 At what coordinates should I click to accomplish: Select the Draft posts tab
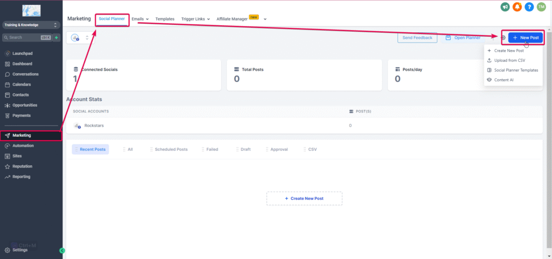(245, 149)
